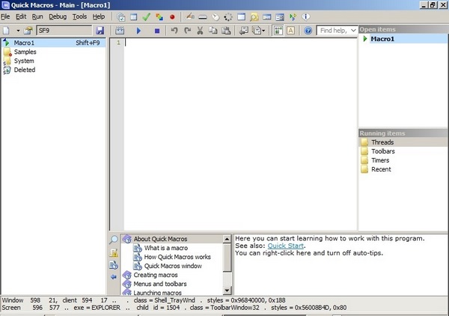449x316 pixels.
Task: Expand the Threads folder in Running items
Action: (x=382, y=142)
